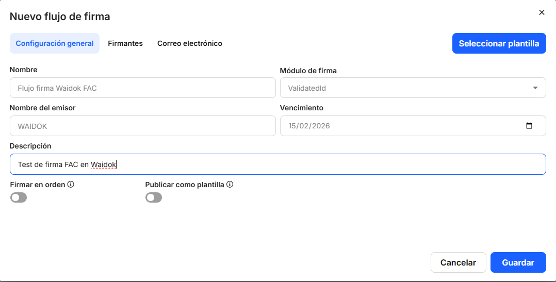Select the Configuración general tab
The image size is (556, 282).
(x=55, y=43)
